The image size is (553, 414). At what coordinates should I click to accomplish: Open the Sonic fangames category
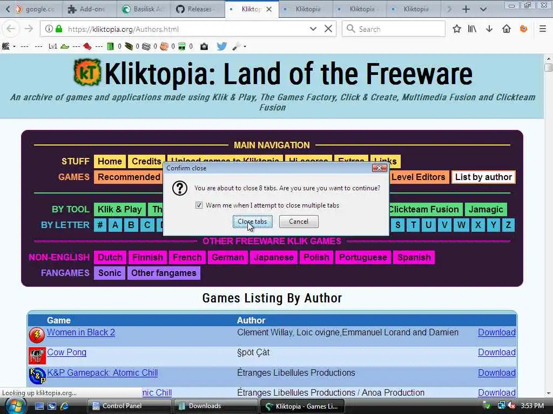[x=110, y=273]
